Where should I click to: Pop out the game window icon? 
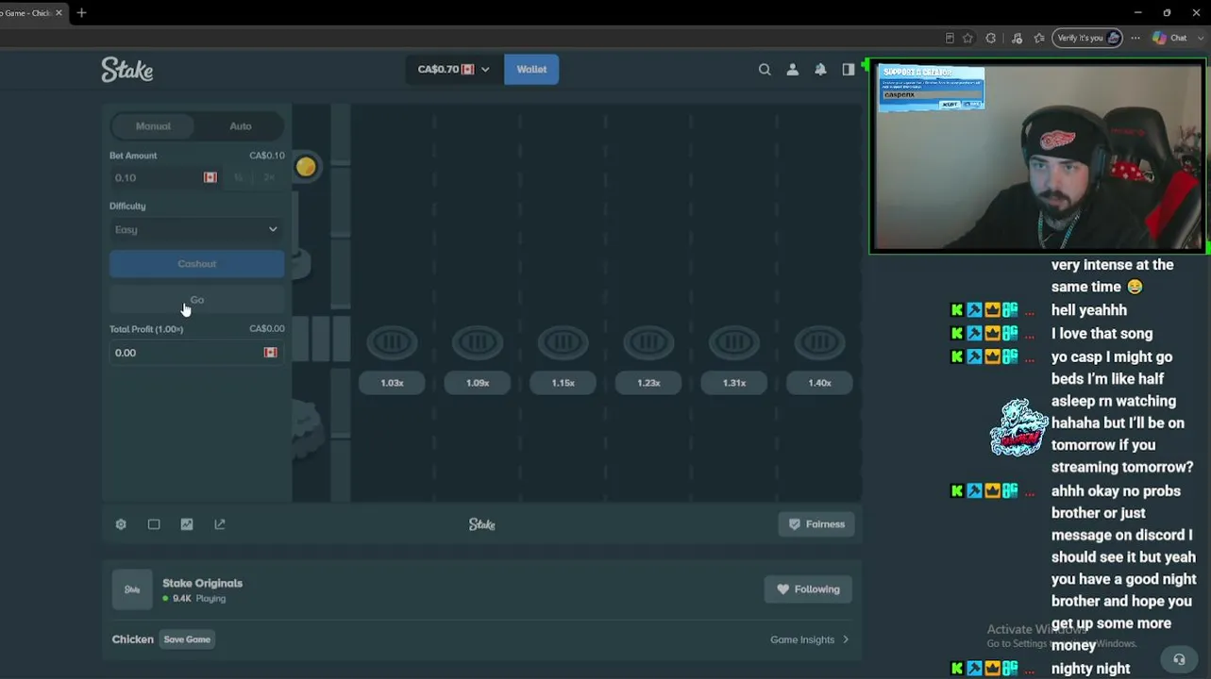point(220,524)
